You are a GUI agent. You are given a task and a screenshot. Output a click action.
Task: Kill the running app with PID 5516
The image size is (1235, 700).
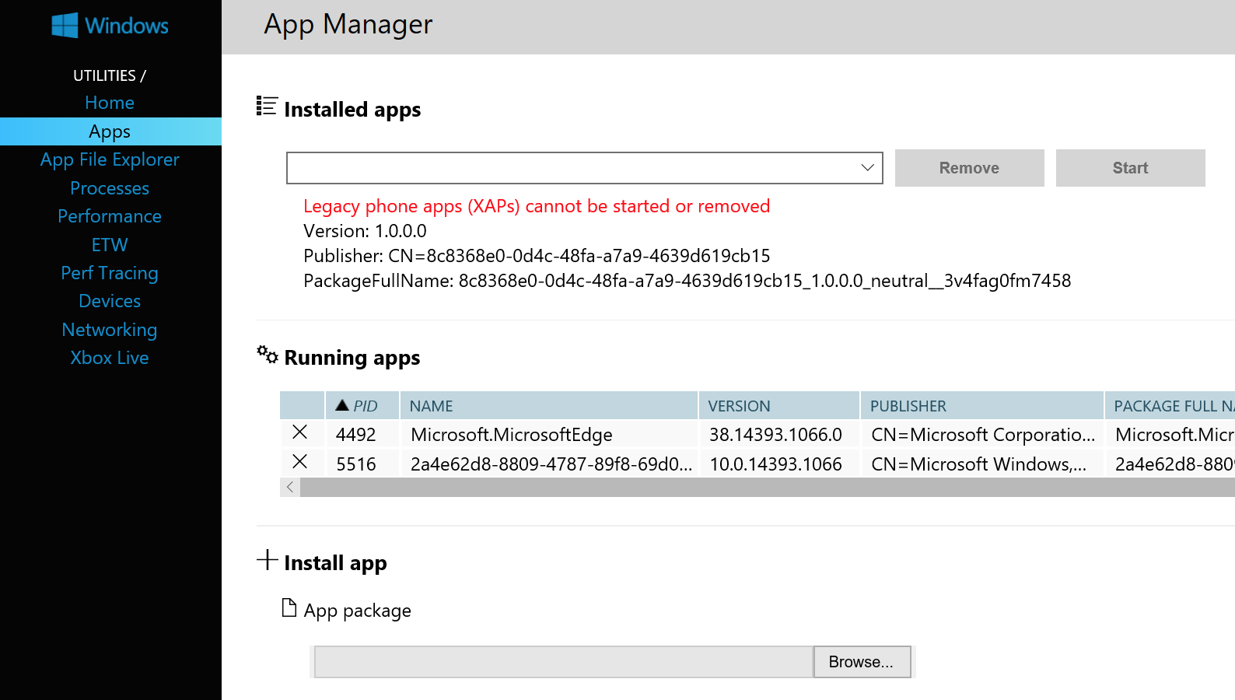[299, 462]
